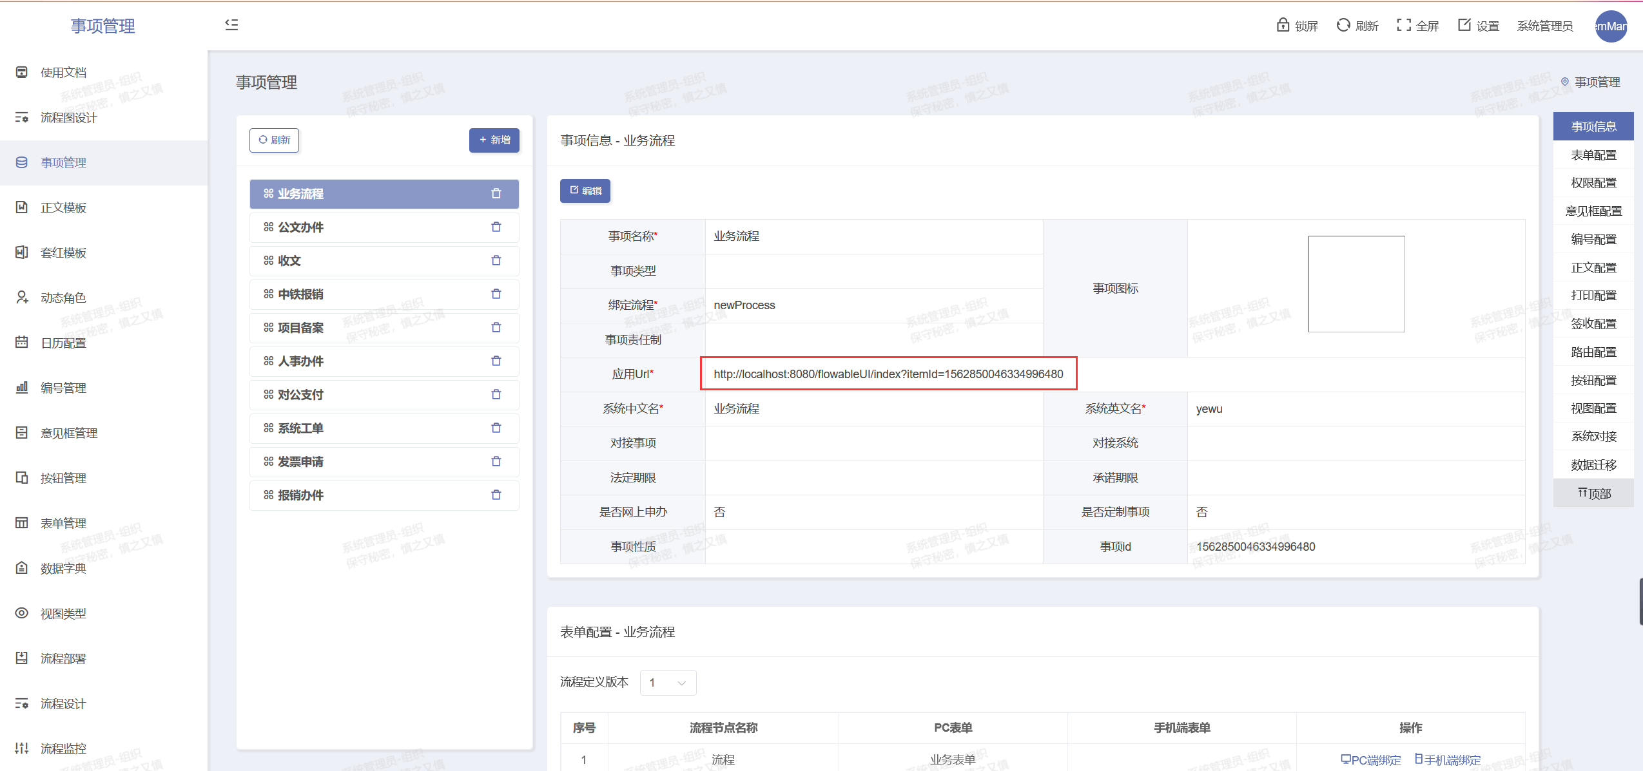Open 流程部署 in the sidebar
The image size is (1643, 771).
click(x=104, y=658)
